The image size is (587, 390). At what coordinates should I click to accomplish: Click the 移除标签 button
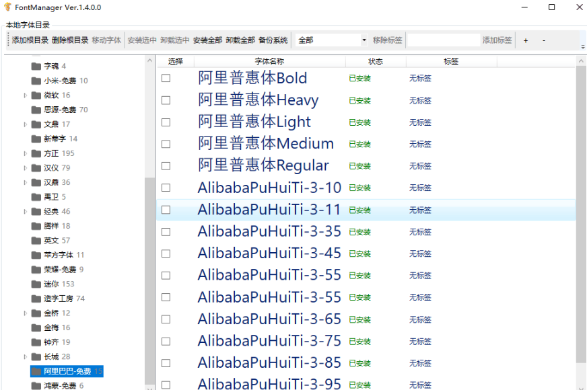[388, 40]
